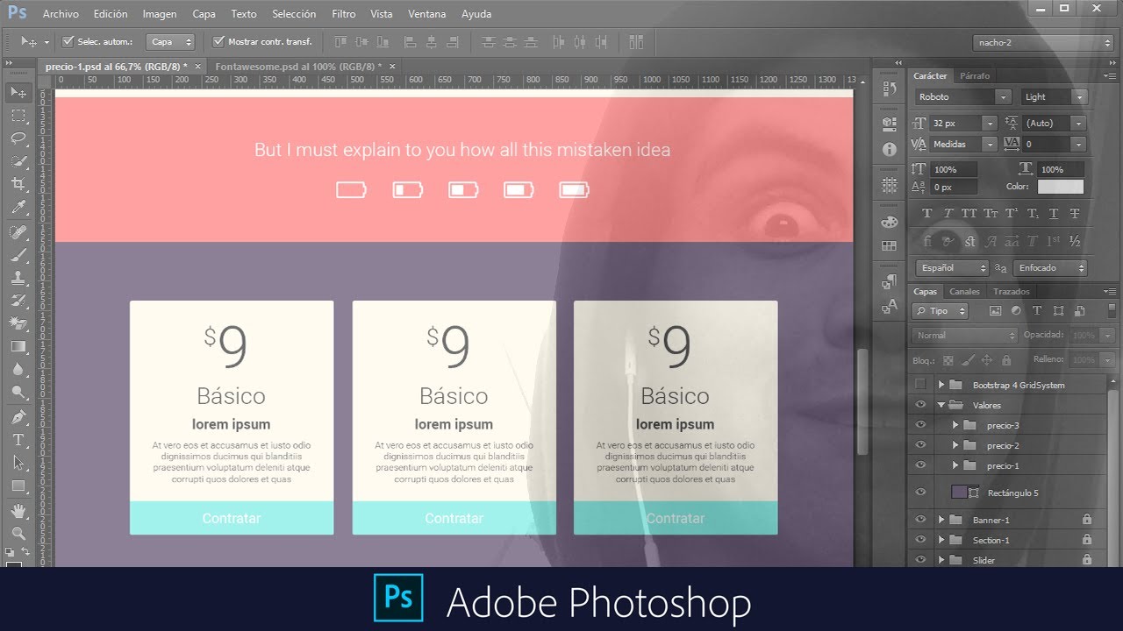
Task: Select the Path Selection tool
Action: tap(18, 462)
